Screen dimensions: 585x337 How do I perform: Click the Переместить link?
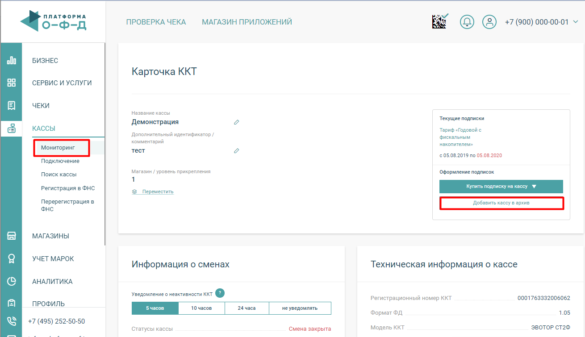pyautogui.click(x=158, y=191)
